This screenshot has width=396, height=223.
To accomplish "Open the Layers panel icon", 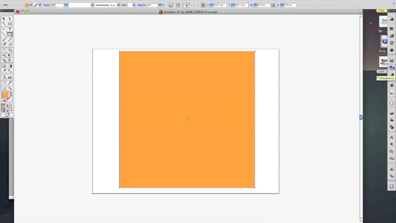I will [x=392, y=113].
